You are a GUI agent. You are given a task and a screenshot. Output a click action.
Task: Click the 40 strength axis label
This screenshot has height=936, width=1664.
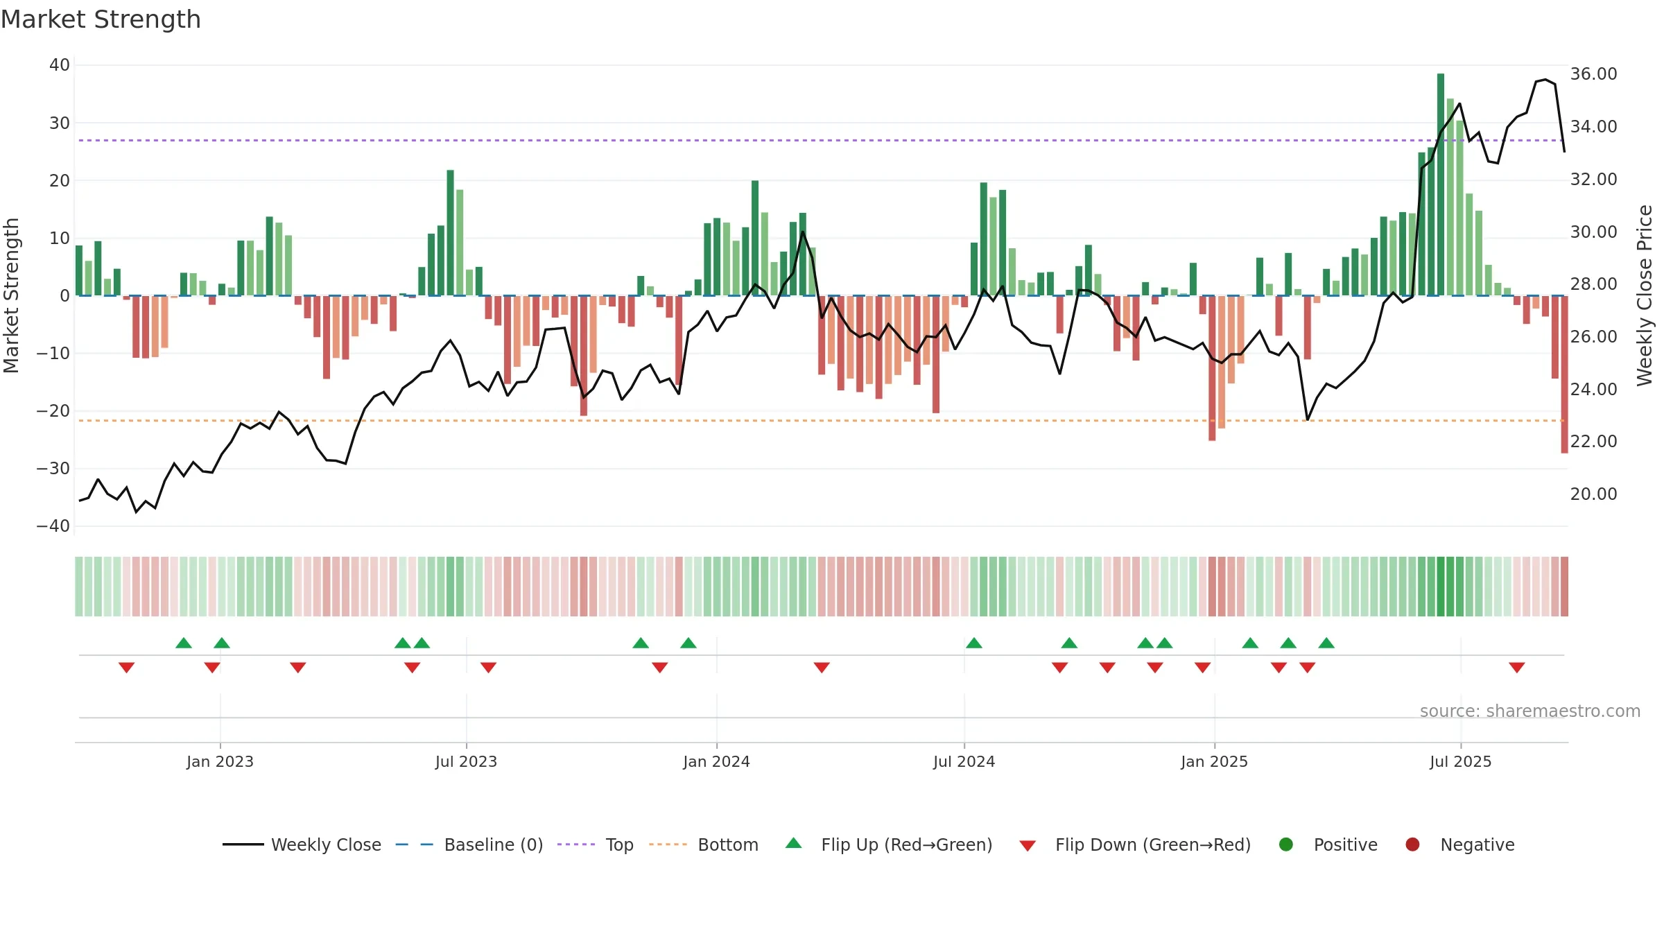[x=60, y=65]
